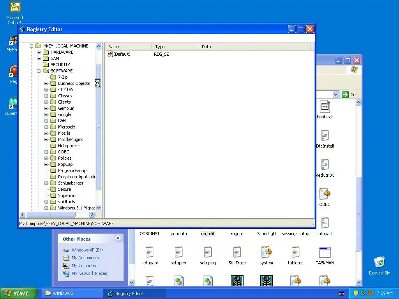This screenshot has width=399, height=299.
Task: Select the regedit file label
Action: click(x=208, y=234)
